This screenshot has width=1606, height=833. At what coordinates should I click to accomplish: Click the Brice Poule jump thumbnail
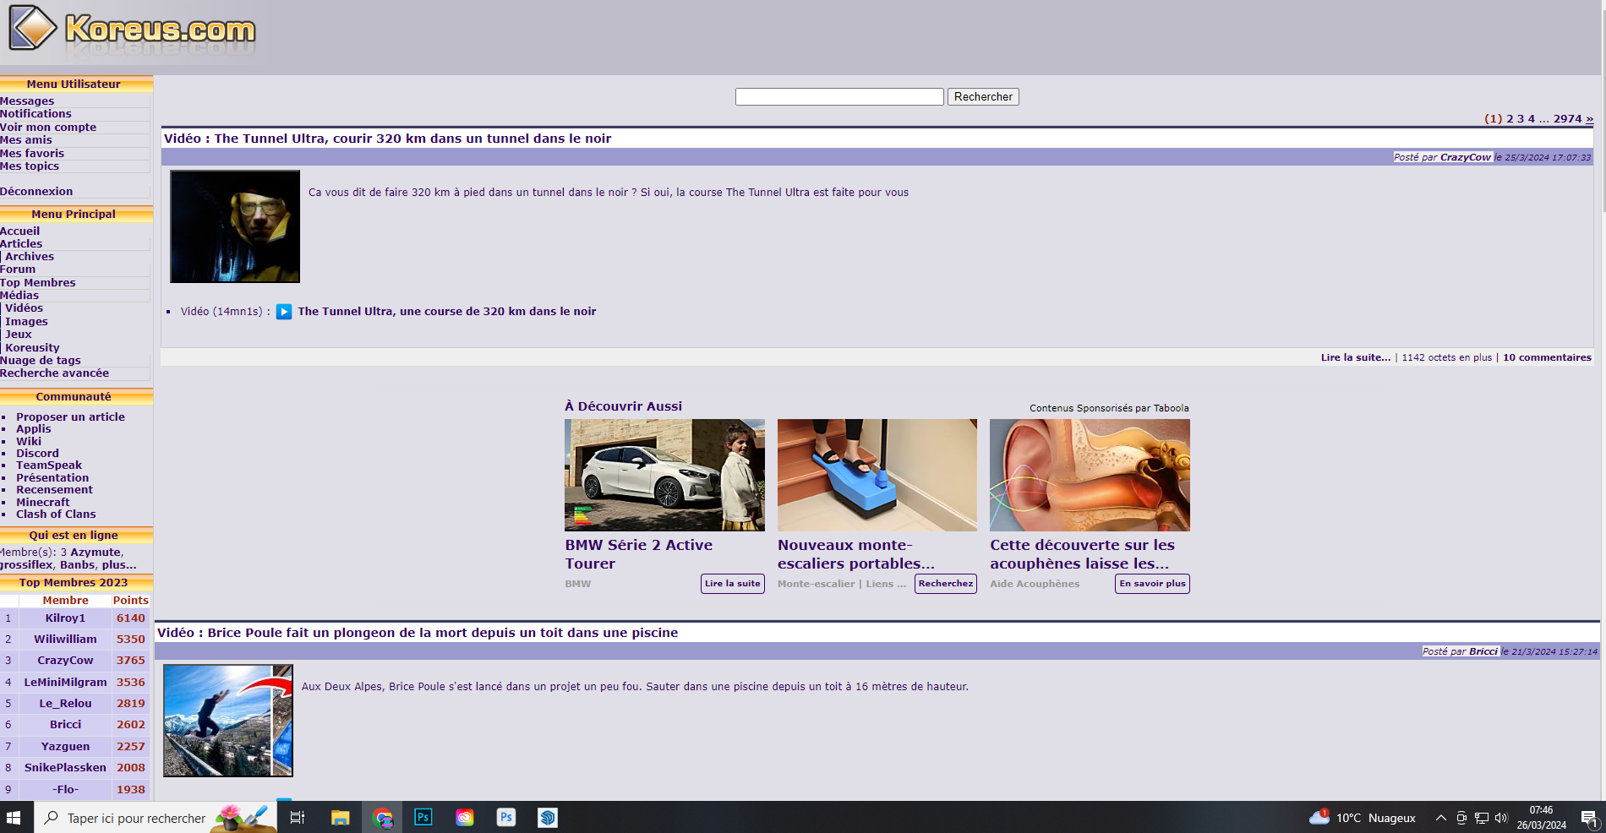tap(228, 721)
